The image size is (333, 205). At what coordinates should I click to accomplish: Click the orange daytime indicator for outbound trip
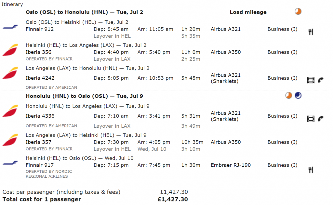[x=298, y=11]
